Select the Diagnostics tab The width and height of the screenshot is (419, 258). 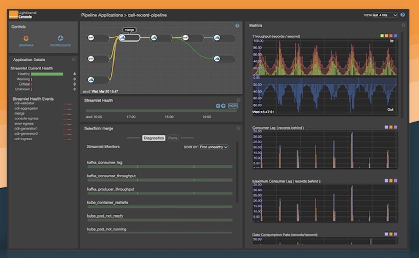click(x=154, y=138)
